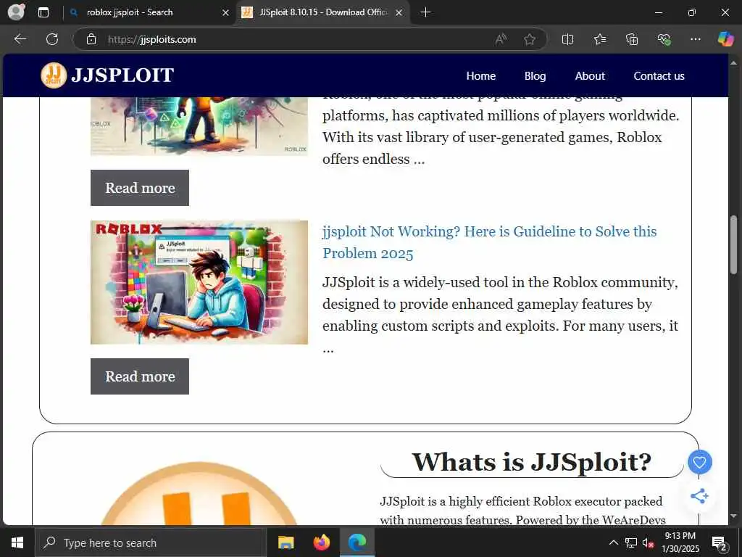742x557 pixels.
Task: Open the Windows Start menu
Action: tap(17, 542)
